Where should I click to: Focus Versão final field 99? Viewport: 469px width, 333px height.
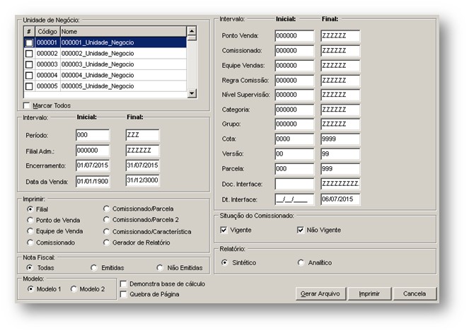[x=340, y=154]
